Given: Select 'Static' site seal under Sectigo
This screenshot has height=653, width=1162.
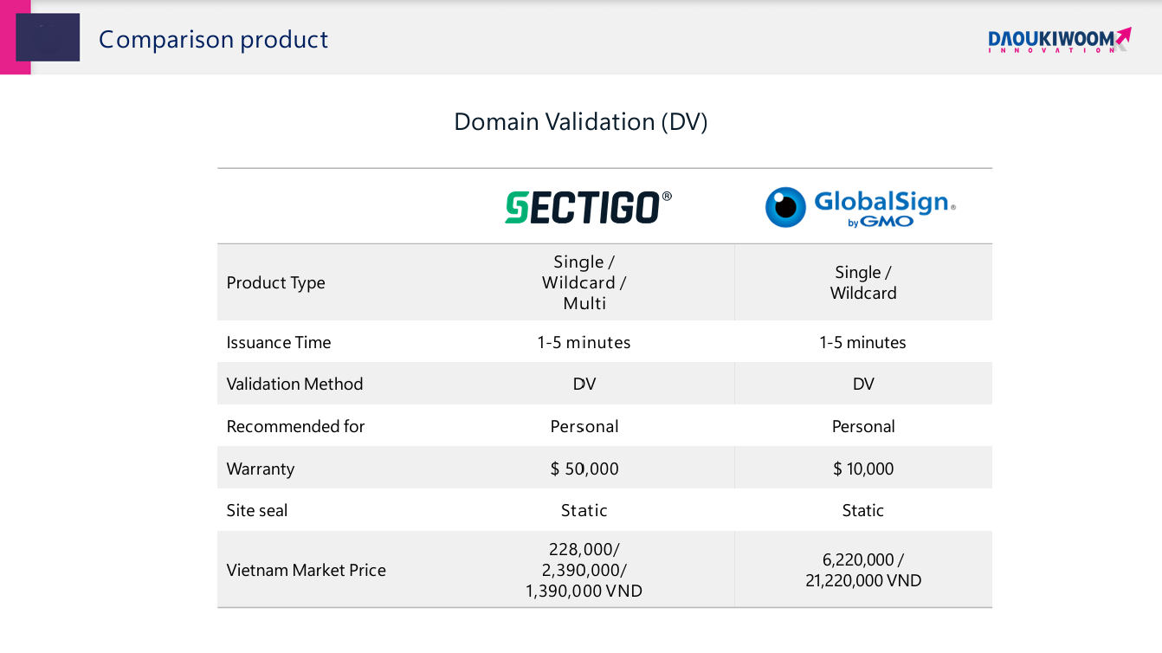Looking at the screenshot, I should click(x=584, y=510).
